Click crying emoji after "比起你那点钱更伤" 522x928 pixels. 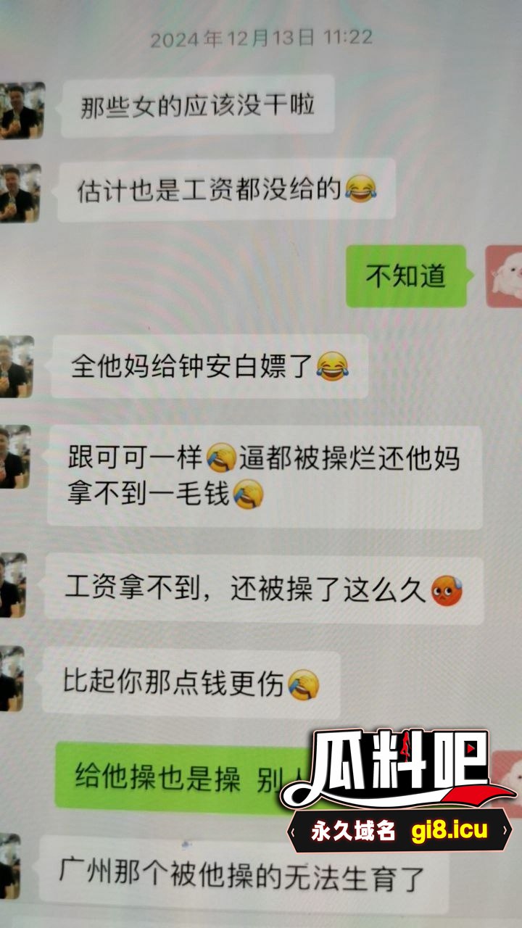[304, 684]
